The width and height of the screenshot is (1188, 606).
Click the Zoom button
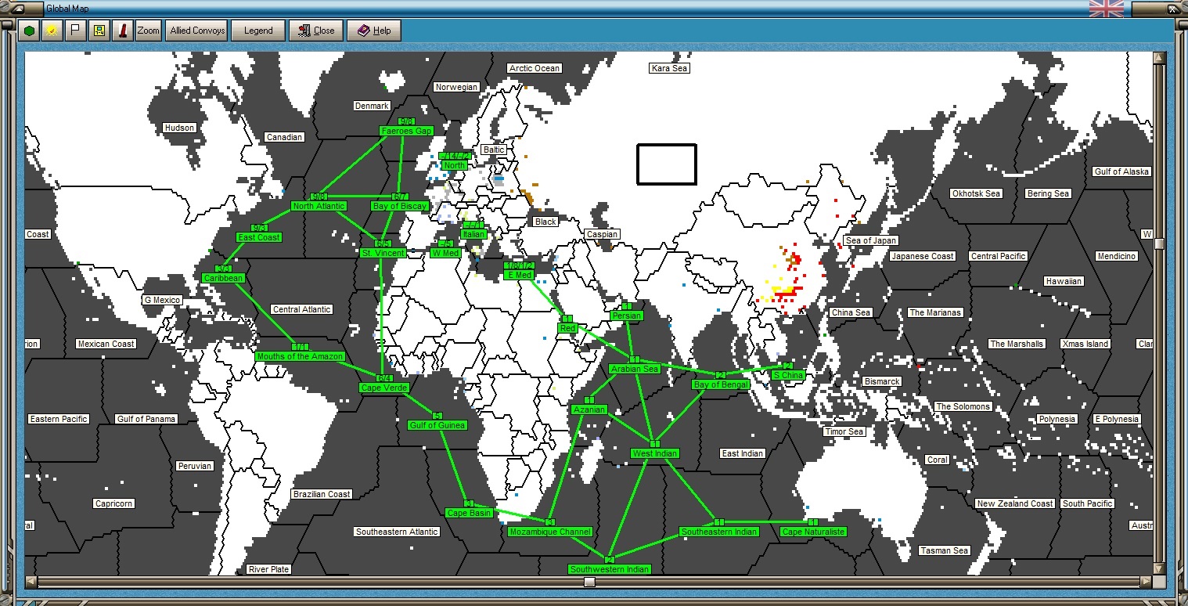pyautogui.click(x=148, y=31)
